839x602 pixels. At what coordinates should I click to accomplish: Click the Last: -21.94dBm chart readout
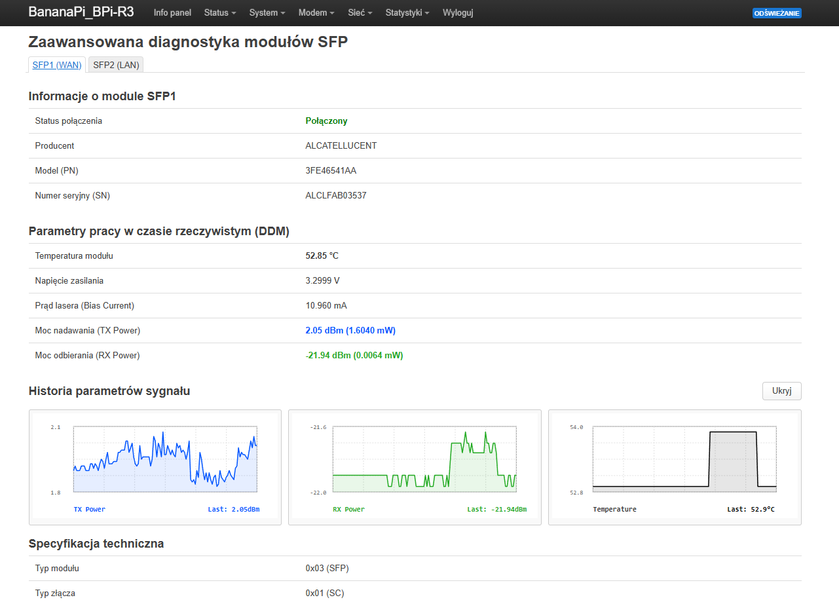(497, 510)
